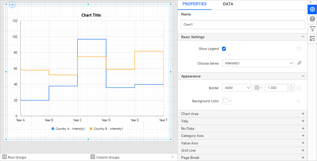Edit the selected series using pencil icon
This screenshot has width=317, height=161.
[x=299, y=63]
